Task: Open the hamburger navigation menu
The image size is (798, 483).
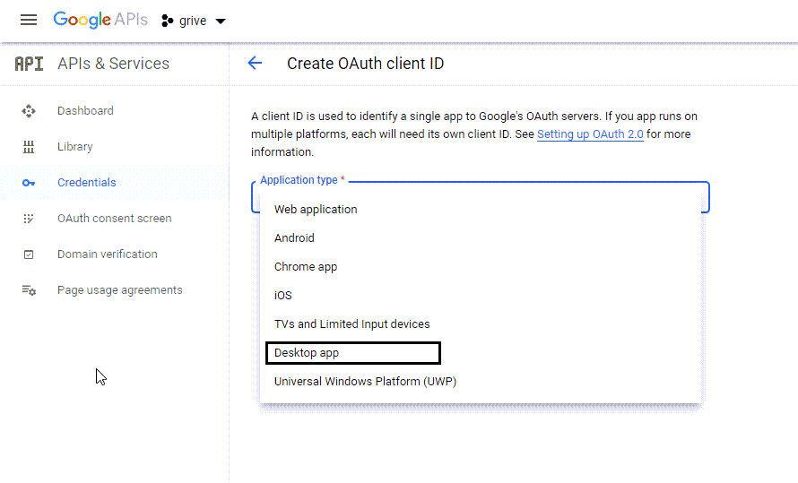Action: 29,21
